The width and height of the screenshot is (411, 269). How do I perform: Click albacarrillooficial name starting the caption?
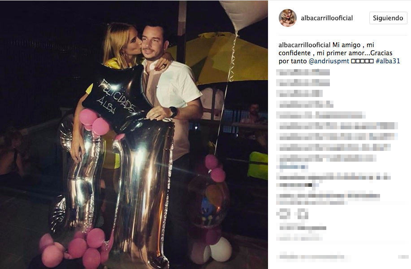(304, 45)
